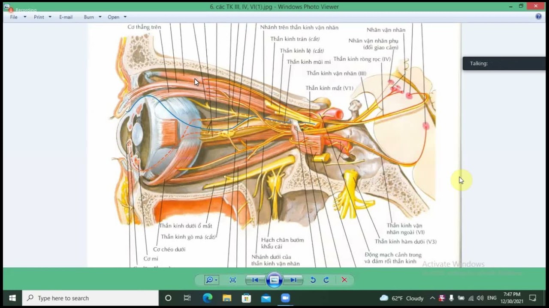
Task: Open the Mail app from taskbar
Action: (266, 298)
